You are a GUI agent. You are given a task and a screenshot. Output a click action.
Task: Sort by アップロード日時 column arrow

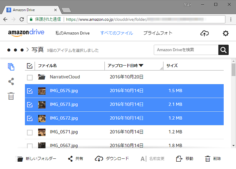(x=141, y=66)
